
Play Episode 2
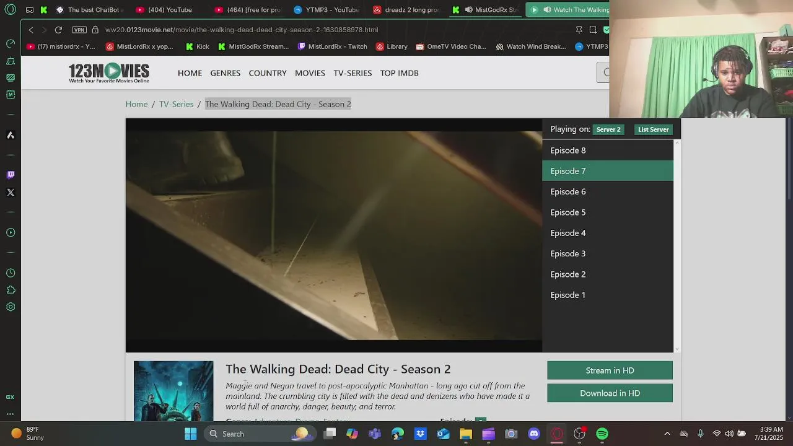coord(608,274)
